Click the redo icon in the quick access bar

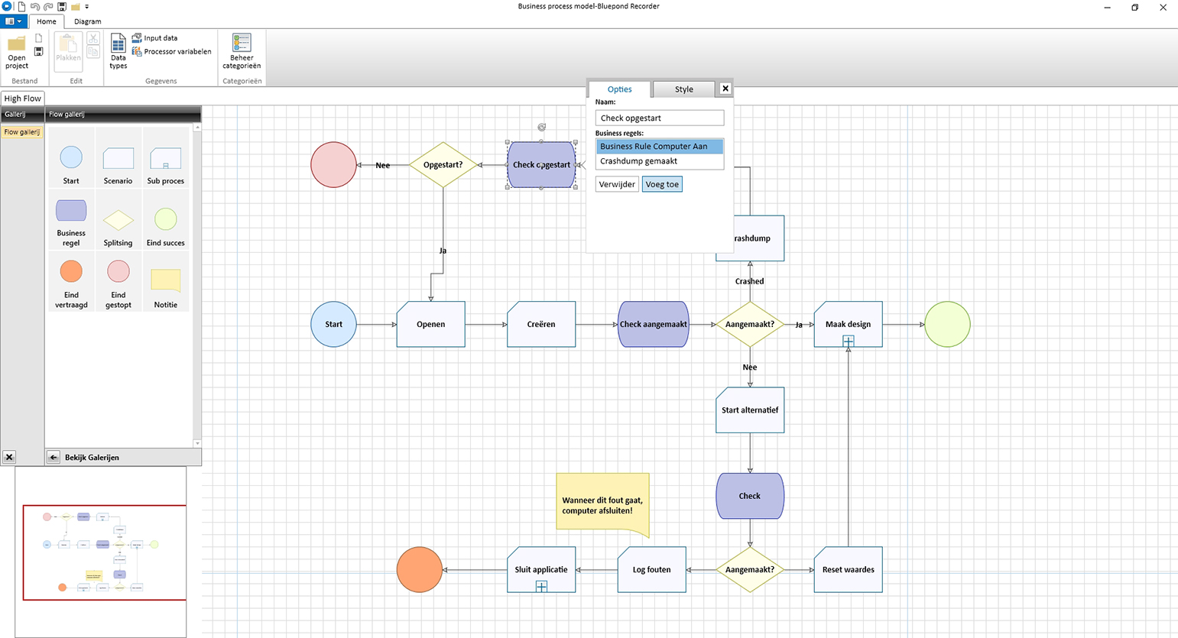click(48, 7)
